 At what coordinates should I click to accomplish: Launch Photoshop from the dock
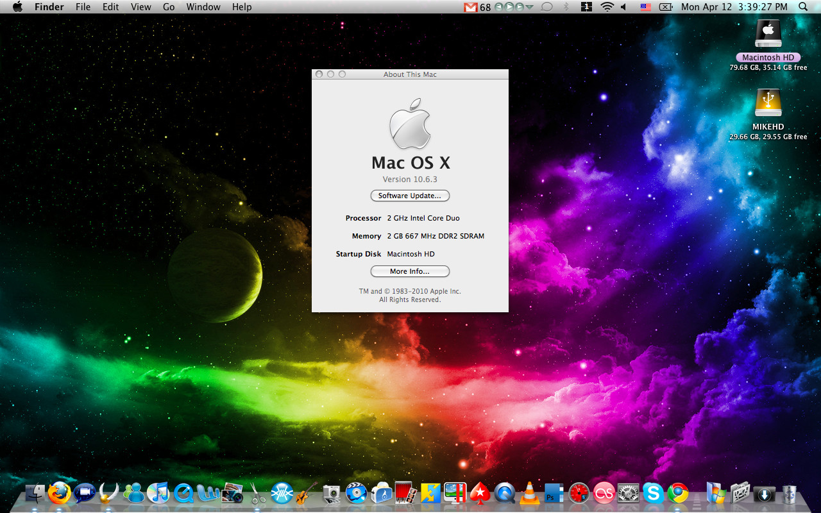pyautogui.click(x=554, y=492)
